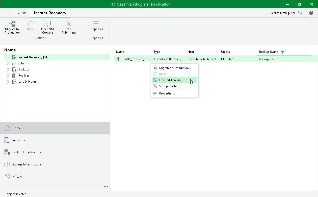Select the Storage Infrastructure view

27,164
